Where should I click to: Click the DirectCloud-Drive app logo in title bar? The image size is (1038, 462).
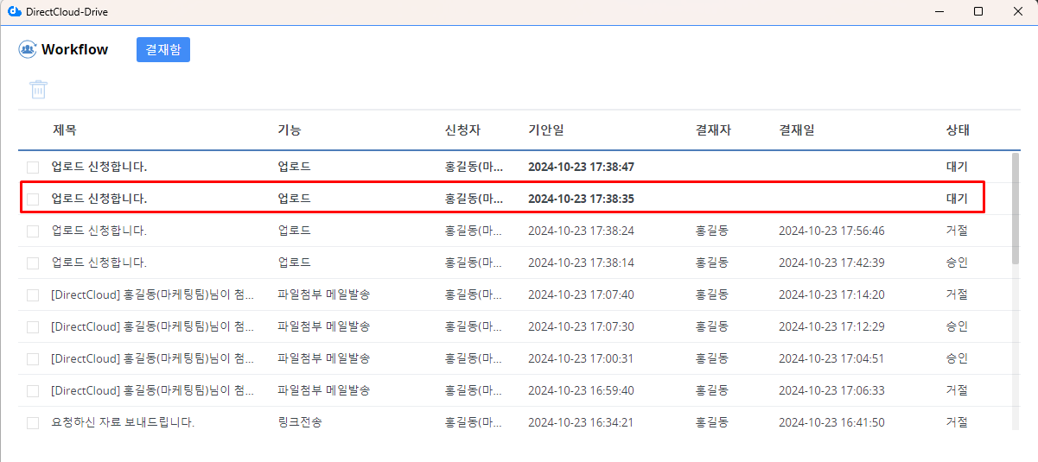click(x=14, y=11)
